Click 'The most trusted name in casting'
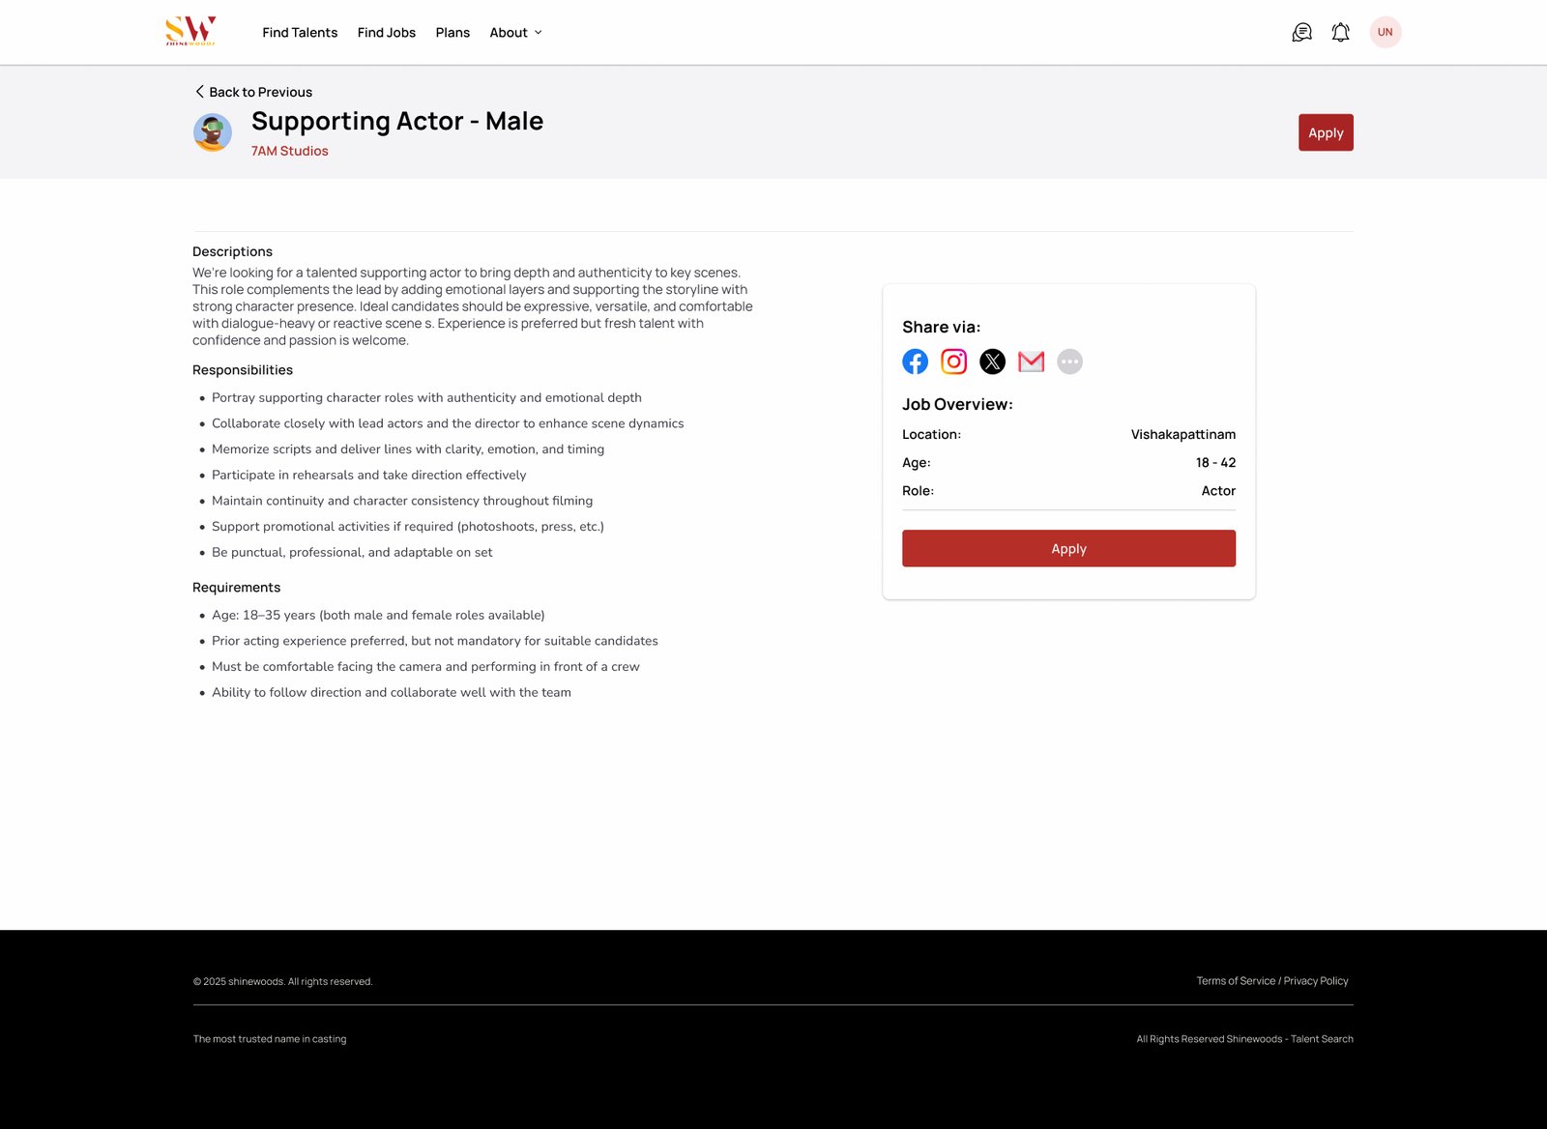 coord(270,1039)
